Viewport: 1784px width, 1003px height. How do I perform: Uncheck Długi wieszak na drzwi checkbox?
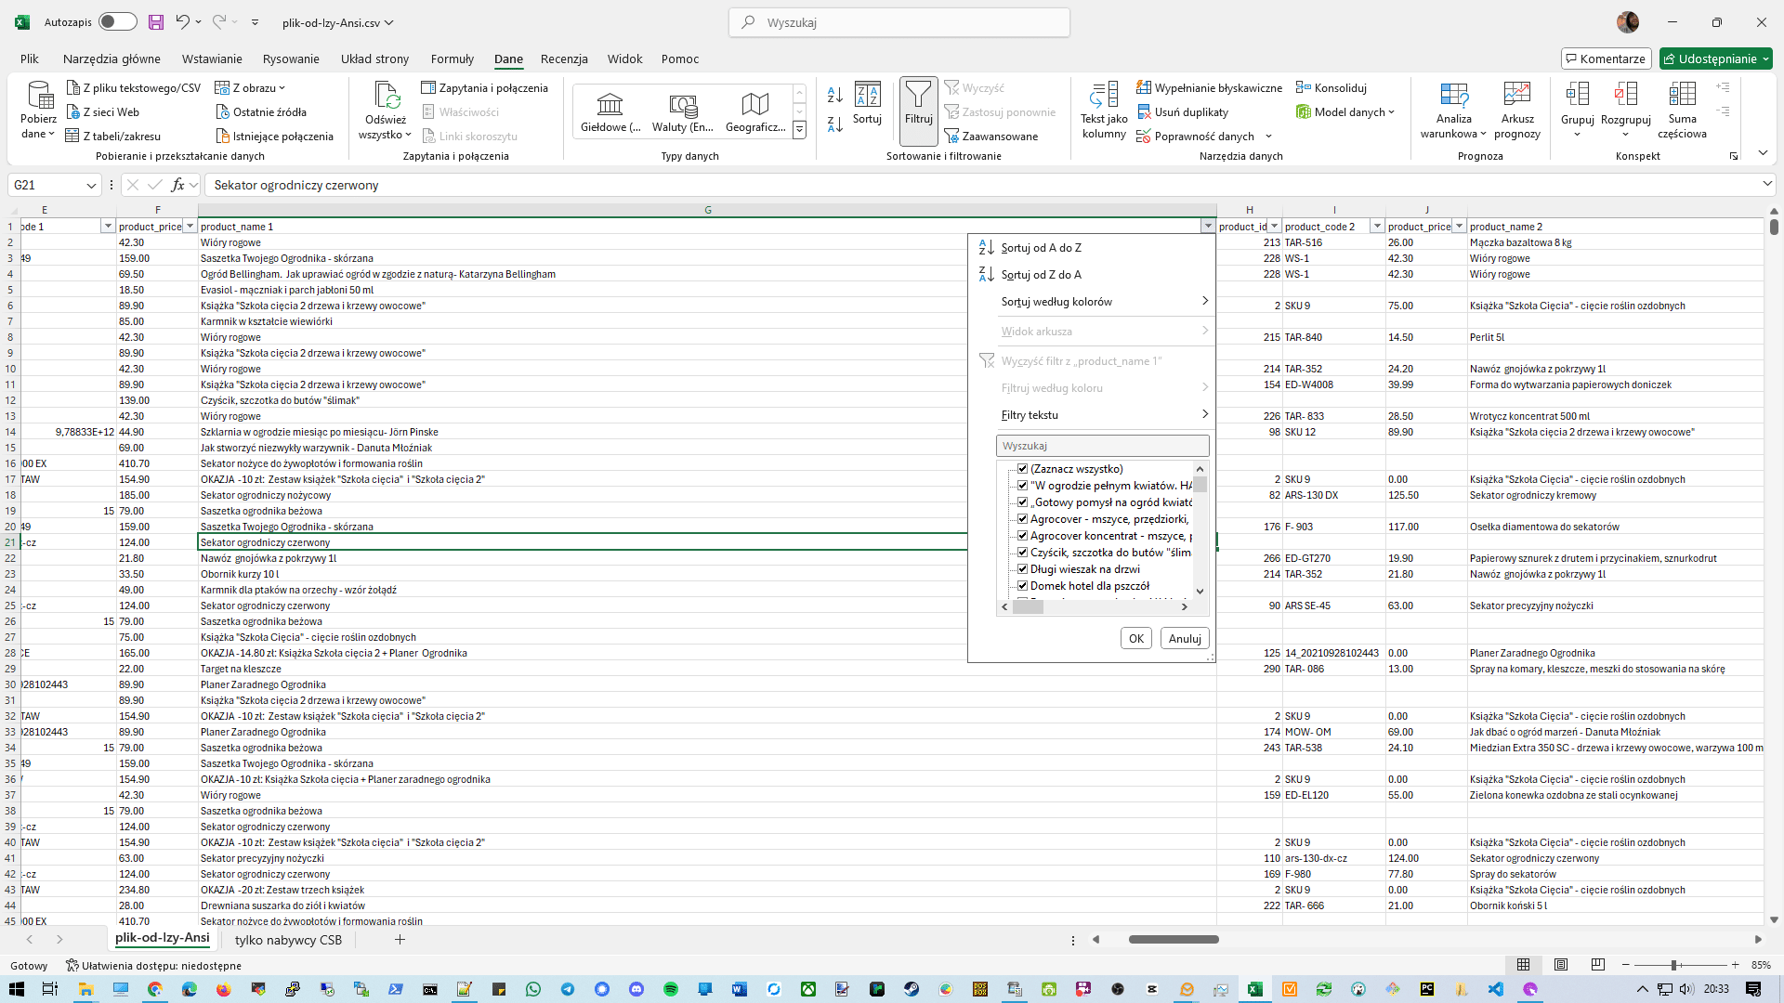(1022, 569)
